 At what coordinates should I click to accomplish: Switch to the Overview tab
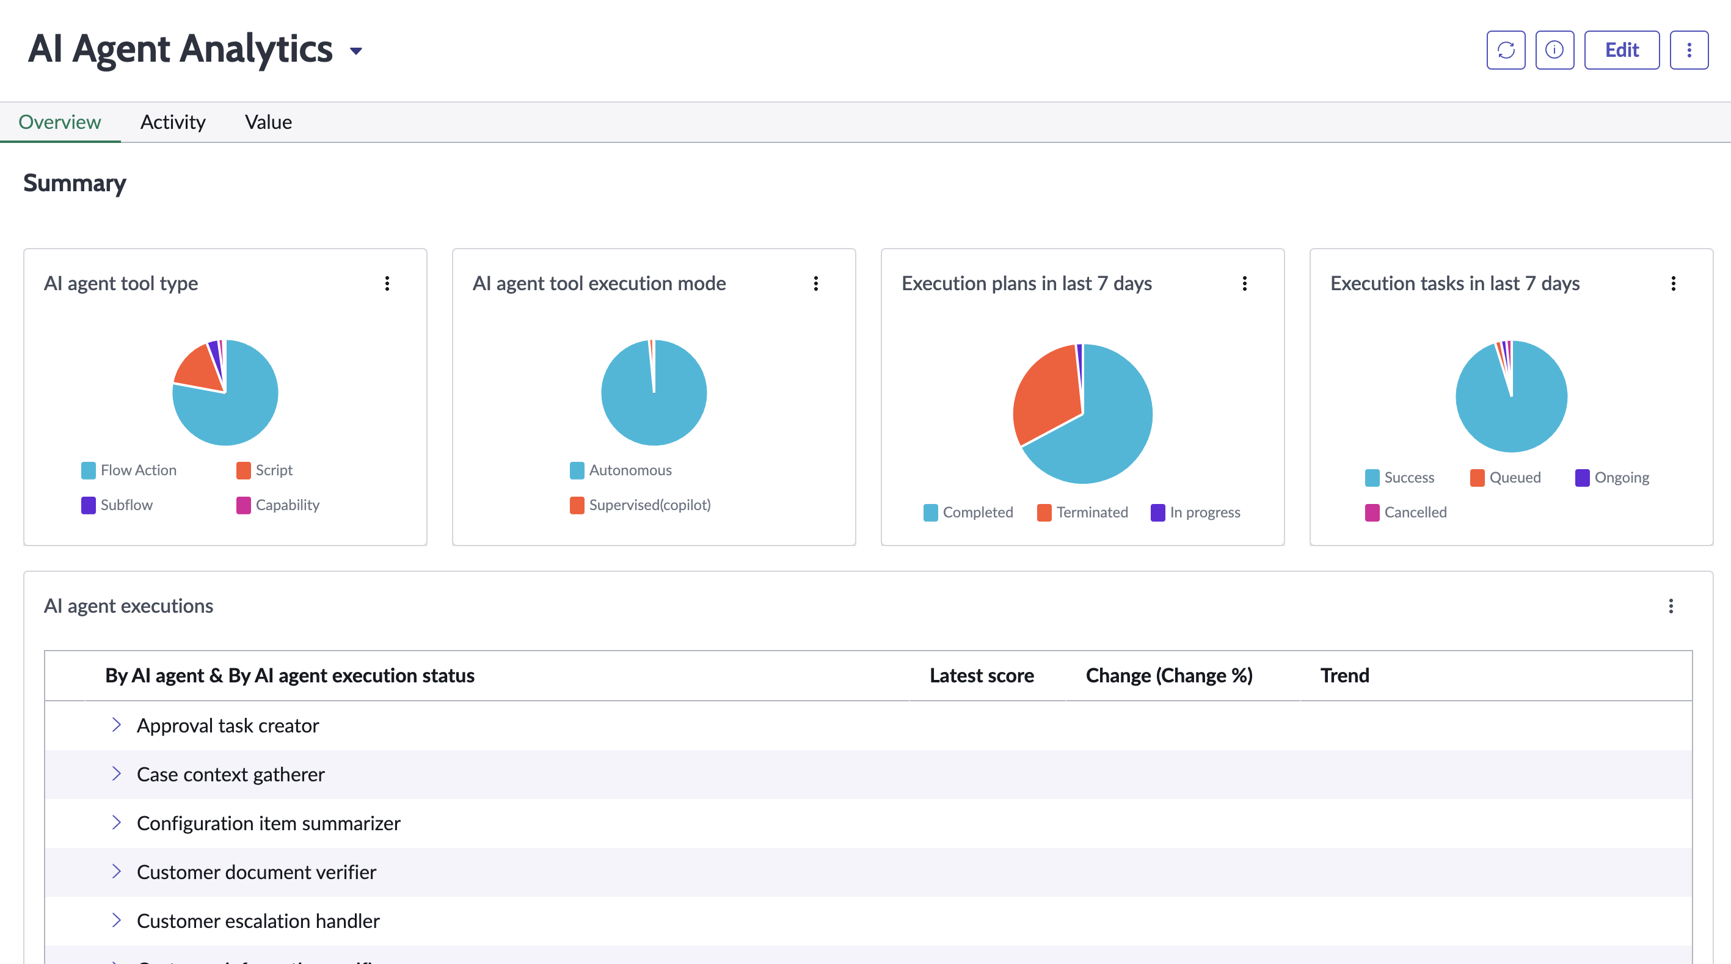[60, 122]
